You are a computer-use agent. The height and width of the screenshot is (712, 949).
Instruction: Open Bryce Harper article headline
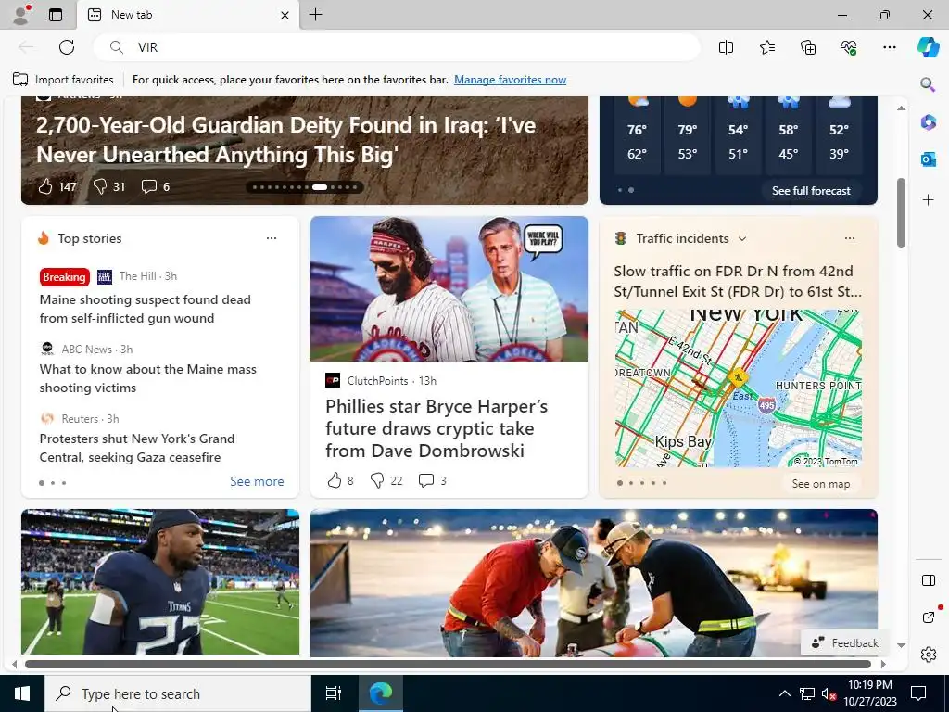click(x=437, y=428)
